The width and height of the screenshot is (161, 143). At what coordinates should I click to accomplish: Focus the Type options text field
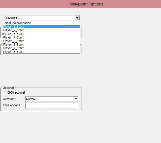click(x=52, y=106)
